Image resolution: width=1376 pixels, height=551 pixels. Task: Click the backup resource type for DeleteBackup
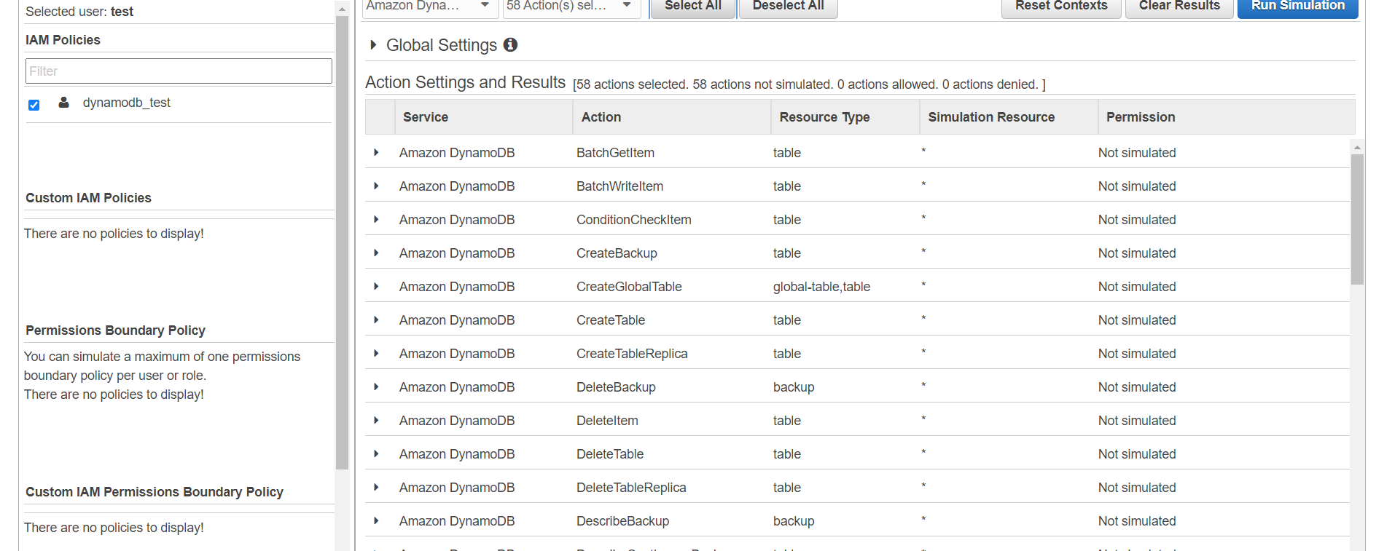point(794,387)
